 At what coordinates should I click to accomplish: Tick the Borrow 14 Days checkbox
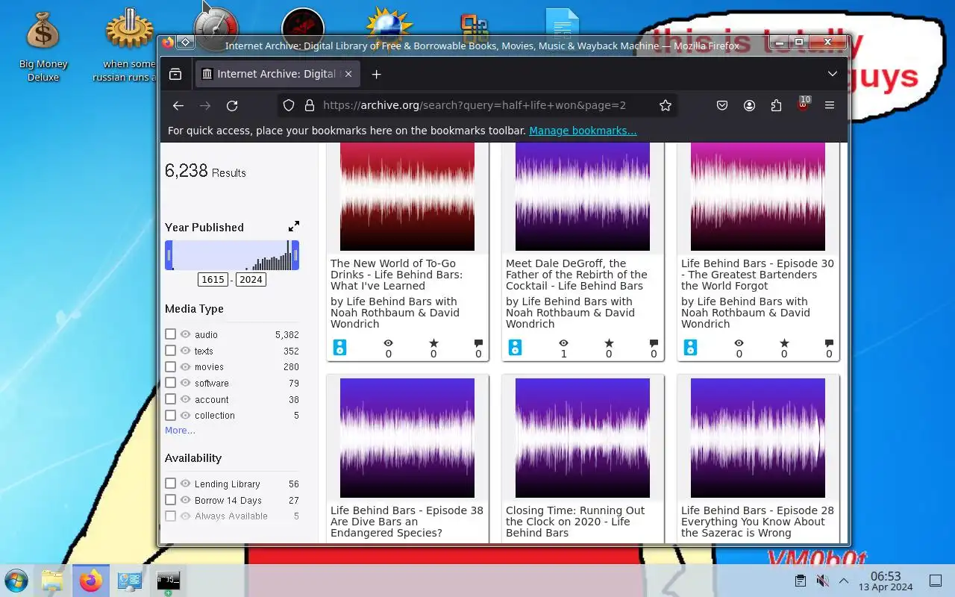[x=170, y=500]
